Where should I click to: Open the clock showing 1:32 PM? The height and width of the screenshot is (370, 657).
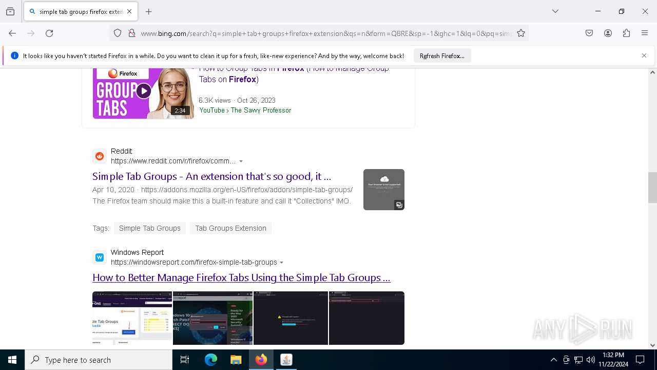click(x=613, y=360)
